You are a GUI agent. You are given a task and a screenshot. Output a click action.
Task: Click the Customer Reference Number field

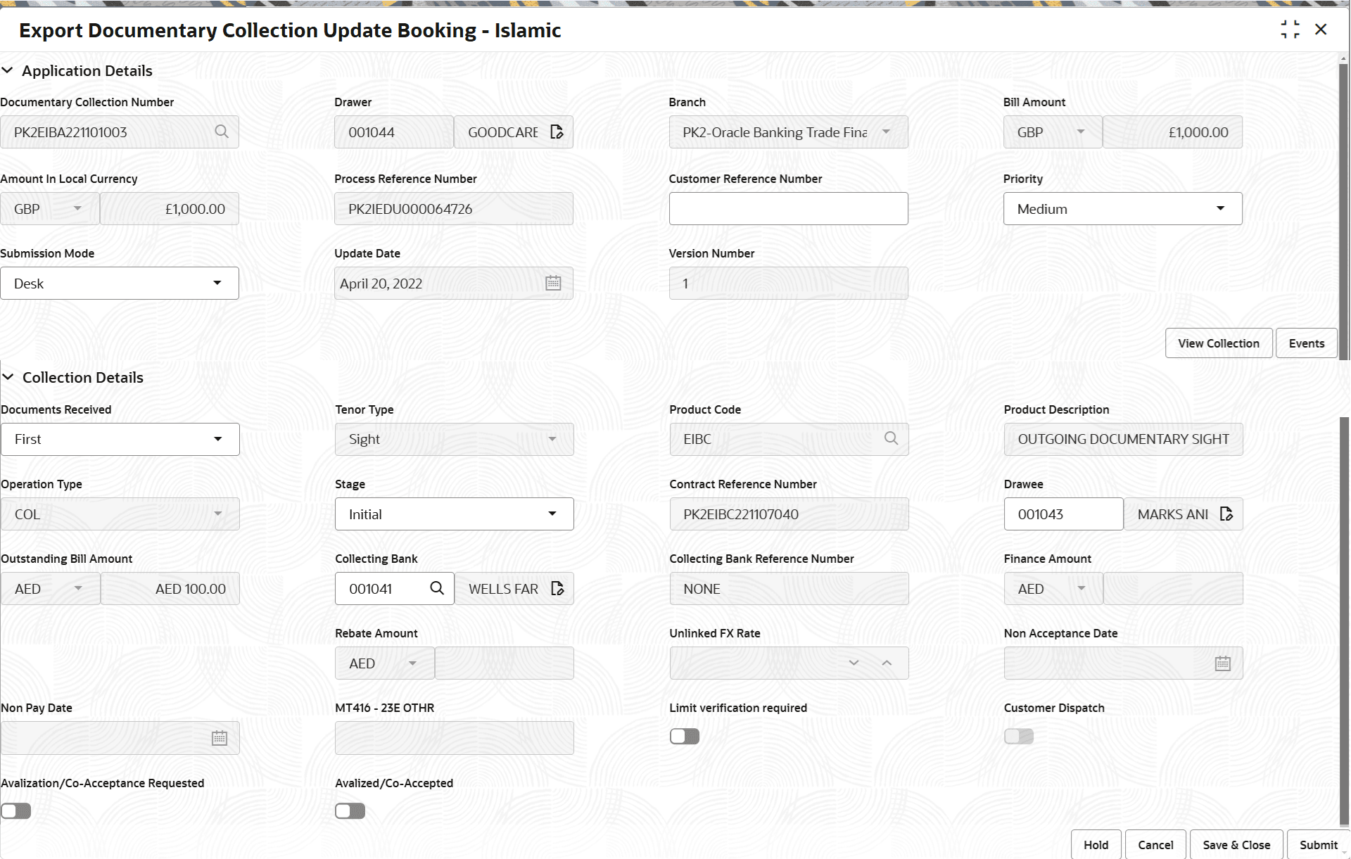point(787,208)
